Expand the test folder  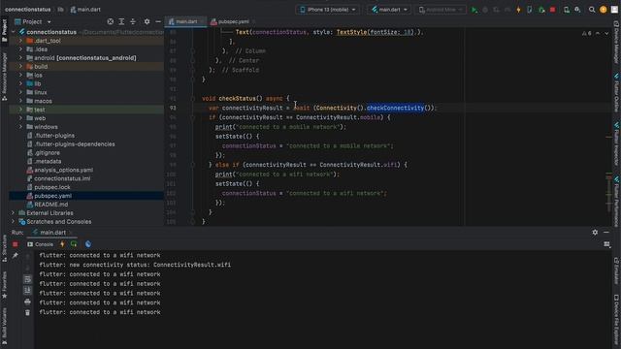coord(20,110)
